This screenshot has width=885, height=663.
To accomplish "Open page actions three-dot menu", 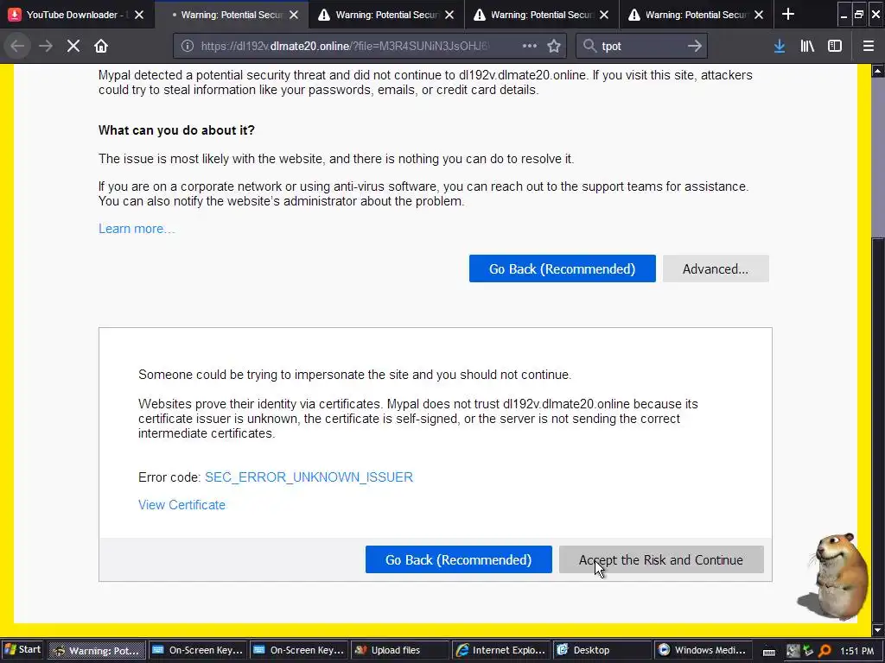I will (x=530, y=47).
